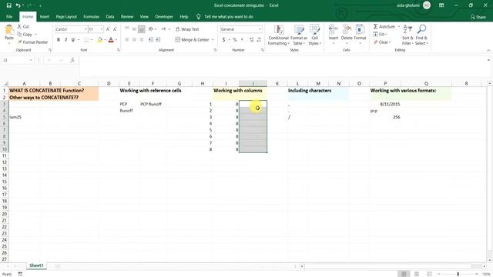Click the Name Box field
The width and height of the screenshot is (493, 277).
click(17, 60)
